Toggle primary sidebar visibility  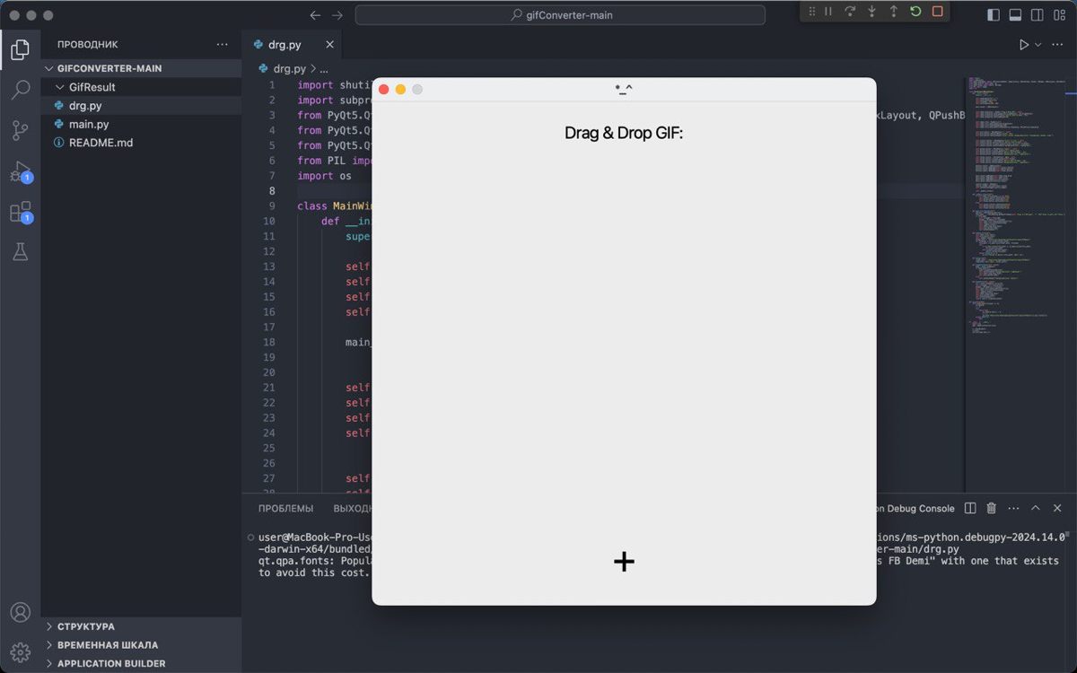coord(993,15)
